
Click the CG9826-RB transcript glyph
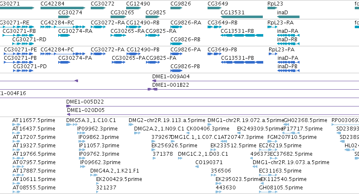tap(176, 44)
